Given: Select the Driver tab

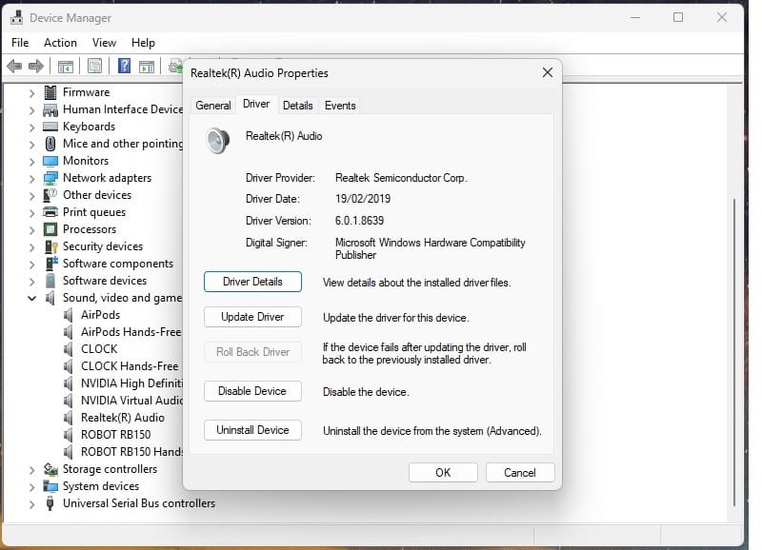Looking at the screenshot, I should pyautogui.click(x=256, y=104).
